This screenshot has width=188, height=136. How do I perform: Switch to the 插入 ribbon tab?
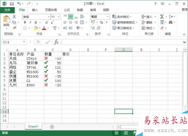[x=35, y=10]
